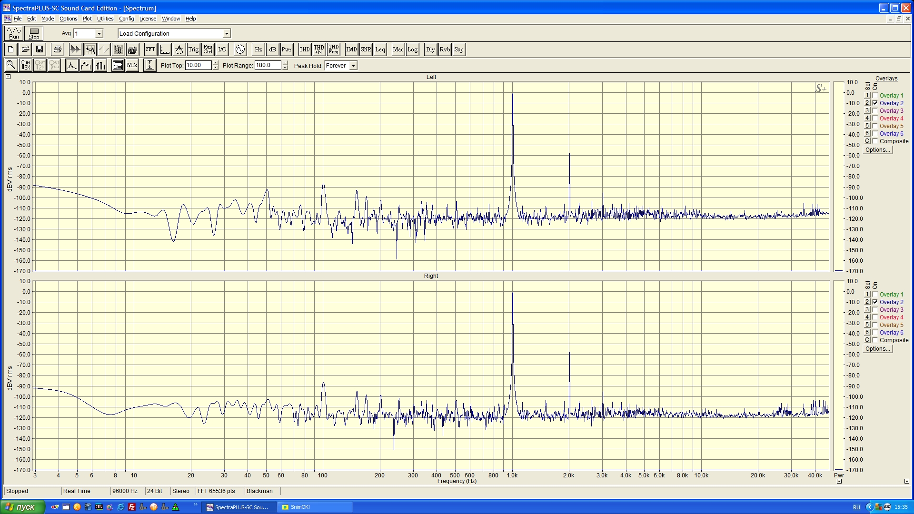This screenshot has width=914, height=514.
Task: Click the FFT settings icon
Action: pos(150,49)
